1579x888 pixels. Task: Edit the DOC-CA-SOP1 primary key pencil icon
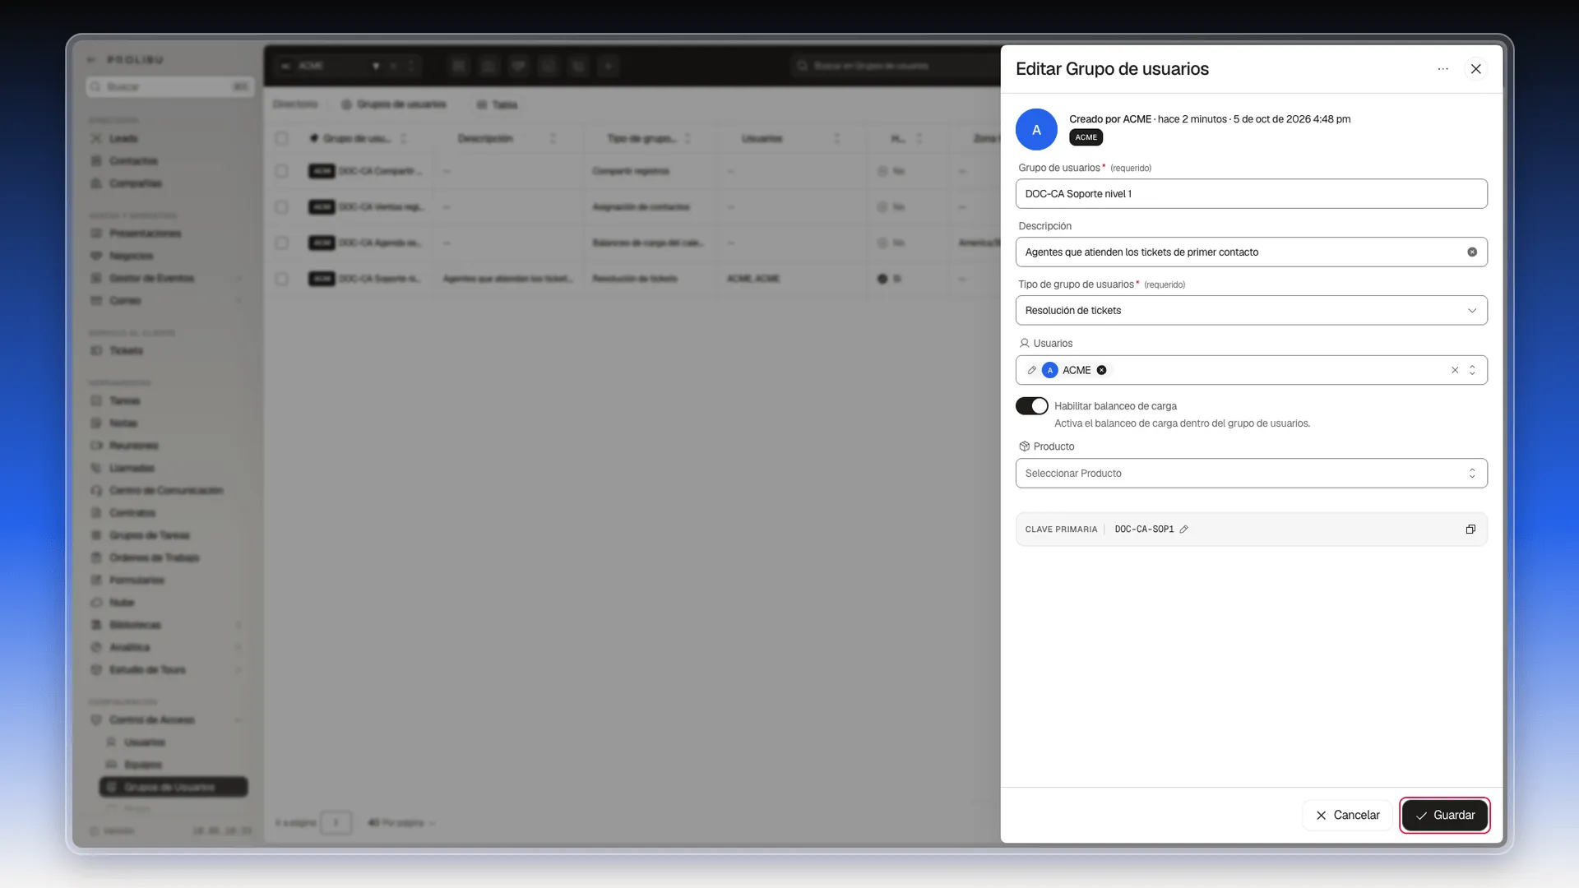[x=1183, y=530]
